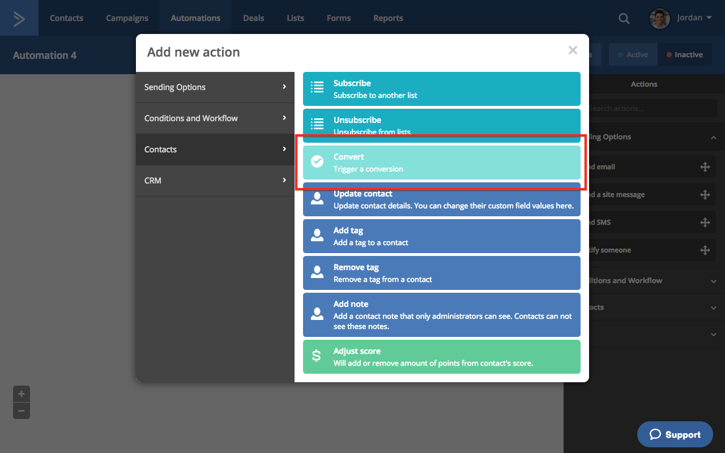Viewport: 725px width, 453px height.
Task: Set automation status to Active
Action: (633, 55)
